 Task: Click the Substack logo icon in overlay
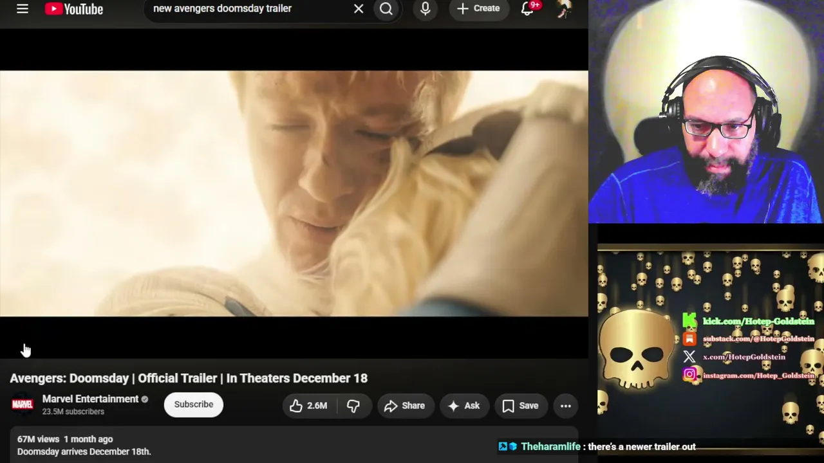[689, 339]
